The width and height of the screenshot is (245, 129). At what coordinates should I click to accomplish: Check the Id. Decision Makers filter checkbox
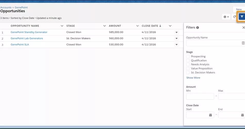pyautogui.click(x=188, y=73)
